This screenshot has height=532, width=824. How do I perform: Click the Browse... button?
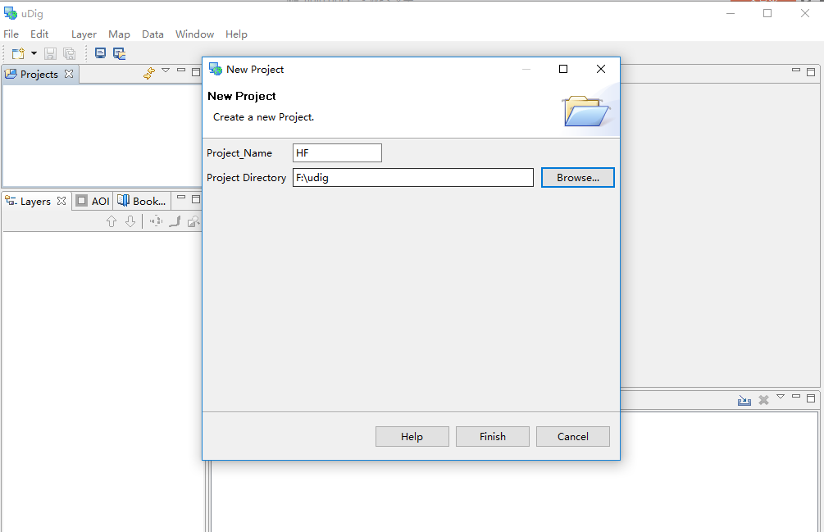[578, 178]
